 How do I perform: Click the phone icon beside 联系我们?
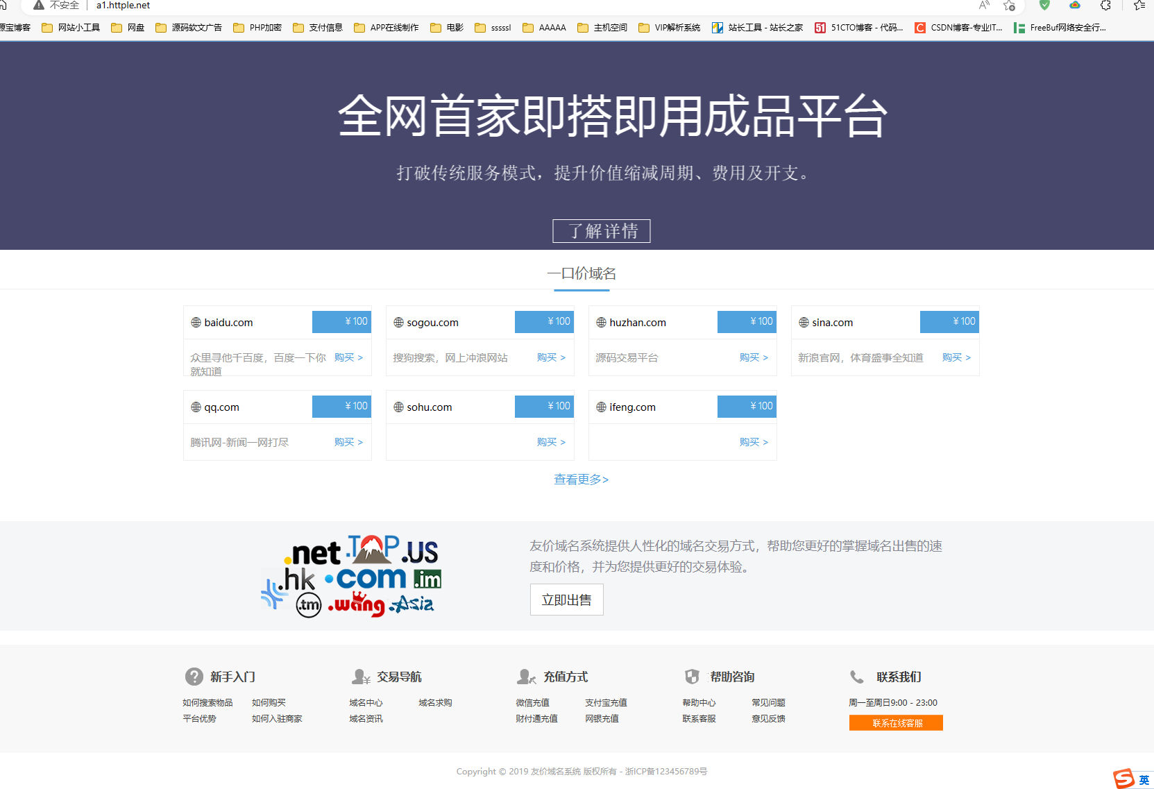click(857, 677)
